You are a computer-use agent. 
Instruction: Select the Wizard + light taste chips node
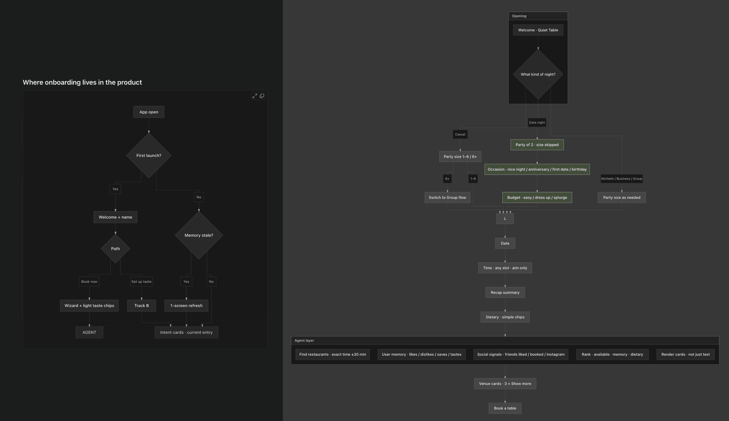(x=89, y=306)
